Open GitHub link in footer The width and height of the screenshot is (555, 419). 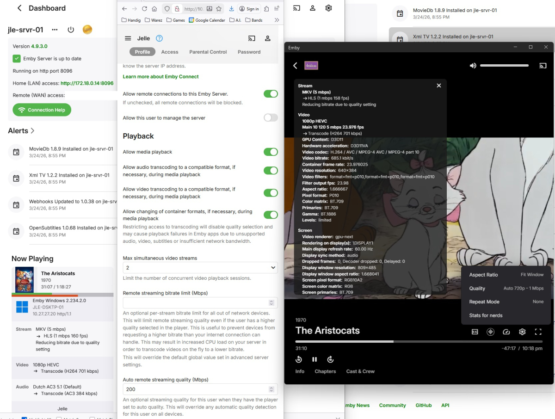click(x=424, y=405)
